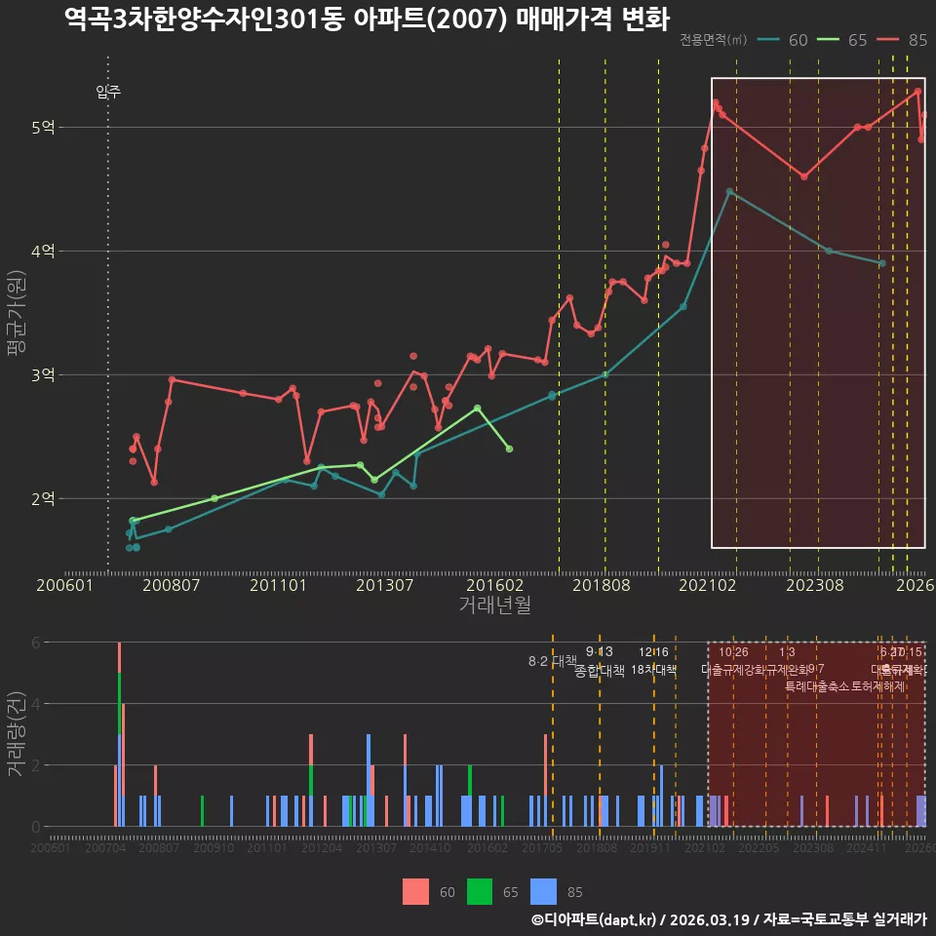Click the '거래량(건)' volume axis title
936x936 pixels.
point(17,733)
